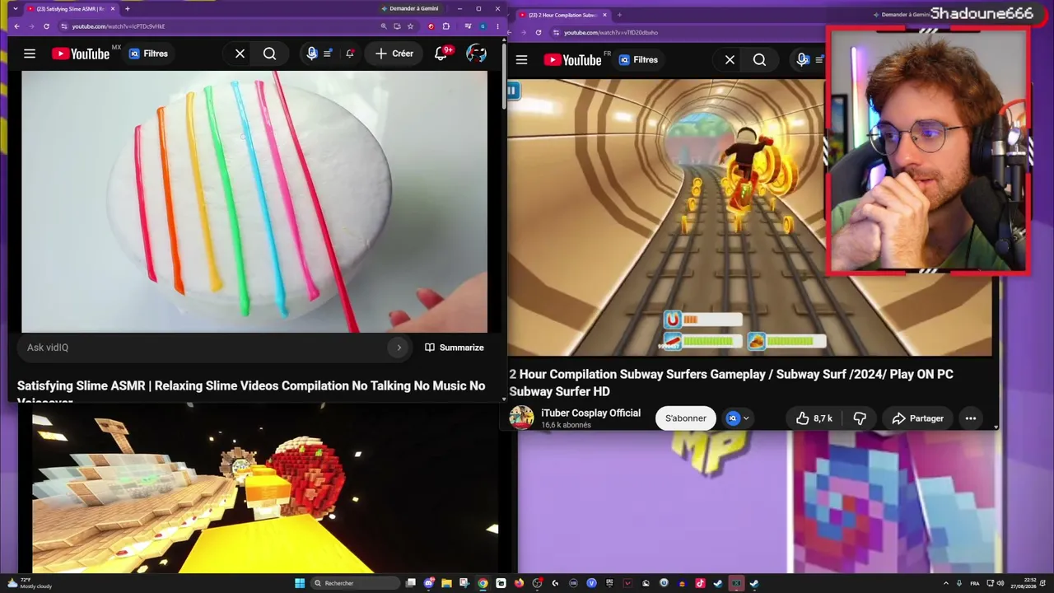Open more actions three-dot menu beside Partager
The image size is (1054, 593).
[971, 418]
